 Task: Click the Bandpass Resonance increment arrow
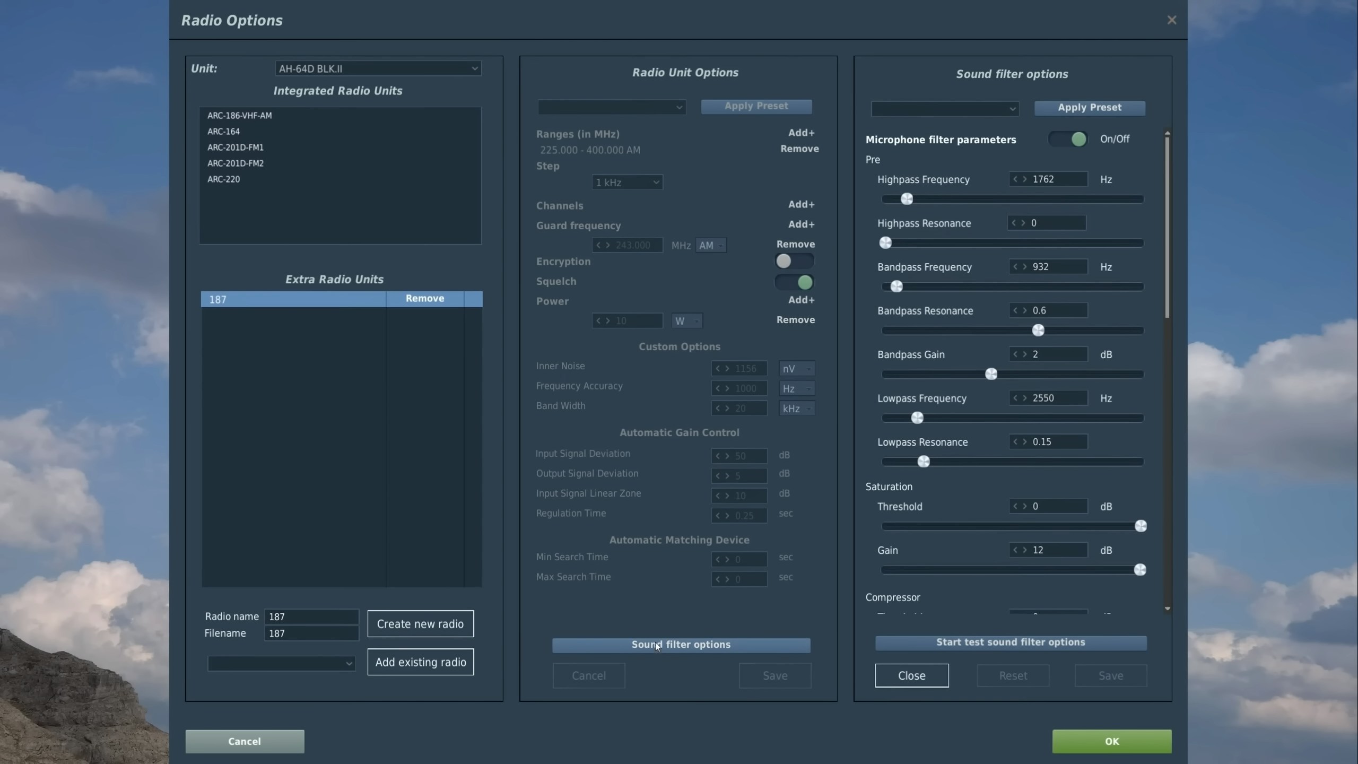click(x=1024, y=310)
